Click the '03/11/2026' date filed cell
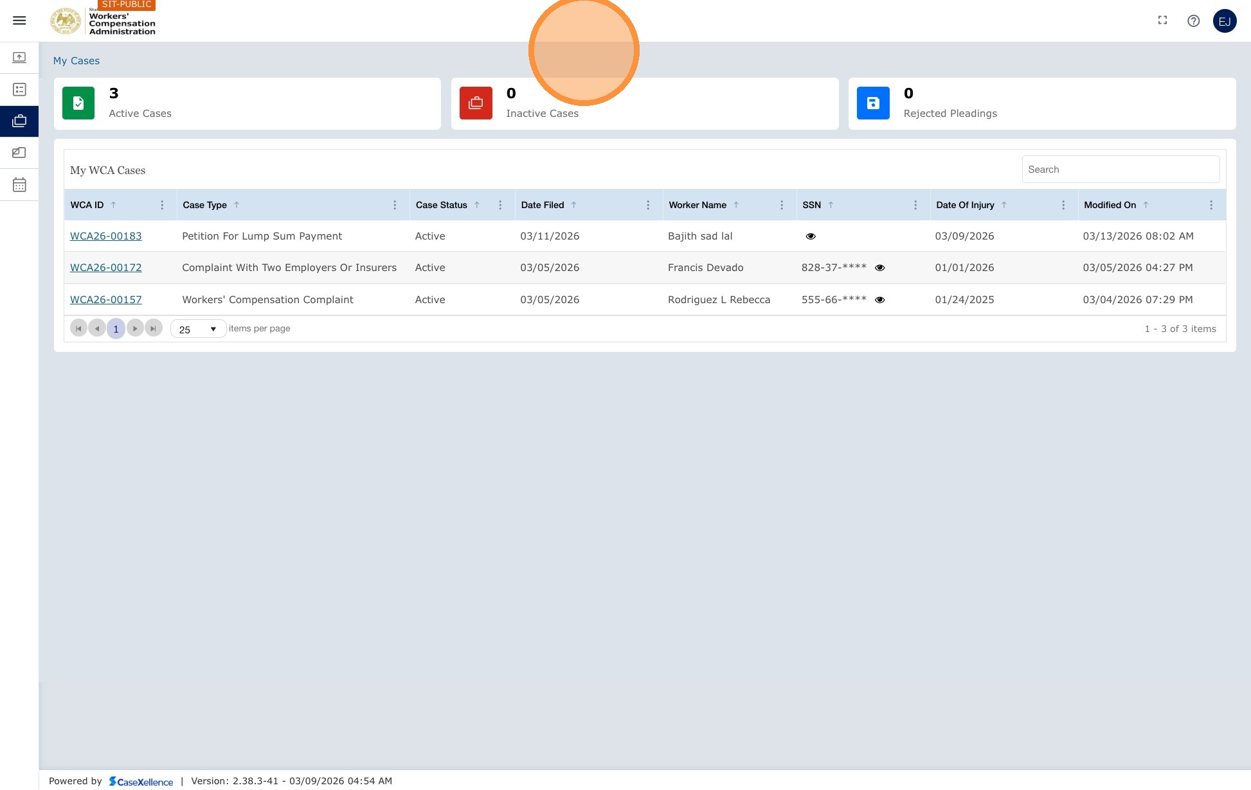This screenshot has height=790, width=1251. click(x=550, y=236)
